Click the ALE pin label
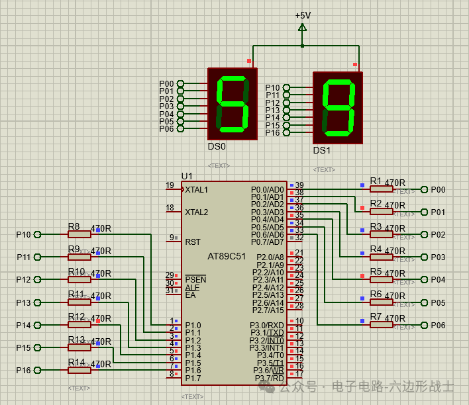469x405 pixels. [192, 287]
